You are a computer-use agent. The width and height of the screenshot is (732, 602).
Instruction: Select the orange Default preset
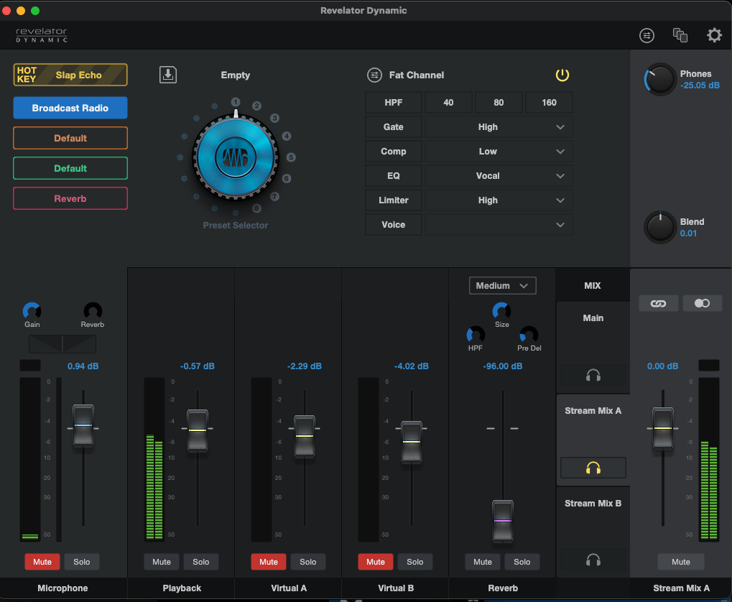pos(70,138)
